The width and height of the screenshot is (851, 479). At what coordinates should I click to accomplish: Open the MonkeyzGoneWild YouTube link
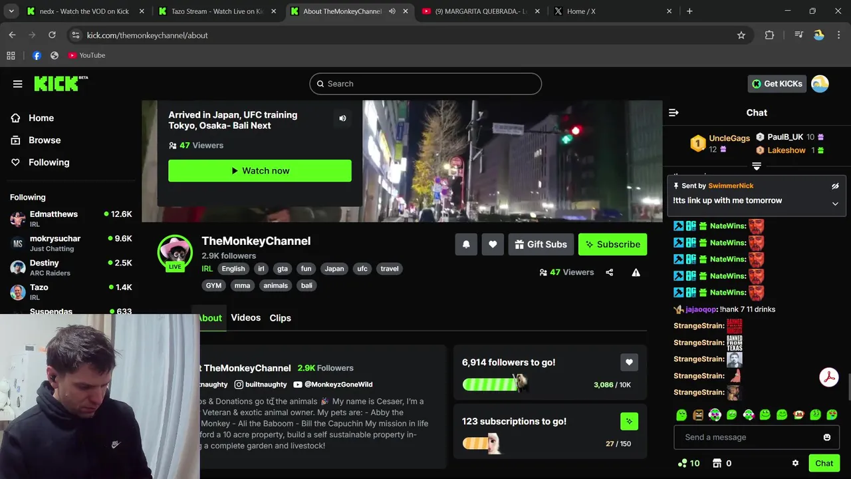(x=332, y=385)
